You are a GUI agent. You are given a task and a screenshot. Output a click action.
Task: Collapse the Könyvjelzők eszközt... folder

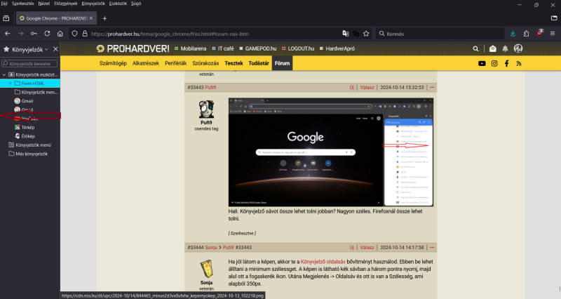click(4, 74)
